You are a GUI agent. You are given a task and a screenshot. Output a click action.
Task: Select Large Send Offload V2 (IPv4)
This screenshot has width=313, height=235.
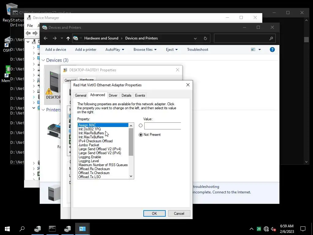point(100,149)
